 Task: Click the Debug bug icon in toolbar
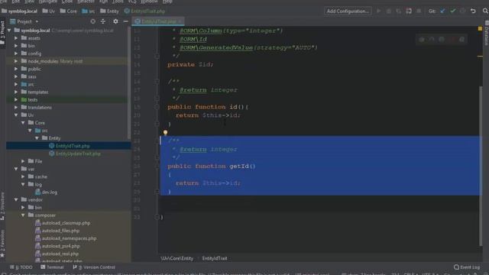click(x=389, y=11)
